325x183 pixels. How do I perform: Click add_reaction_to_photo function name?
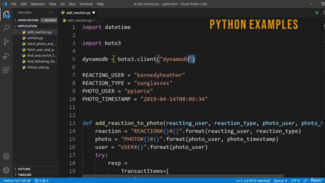(129, 123)
